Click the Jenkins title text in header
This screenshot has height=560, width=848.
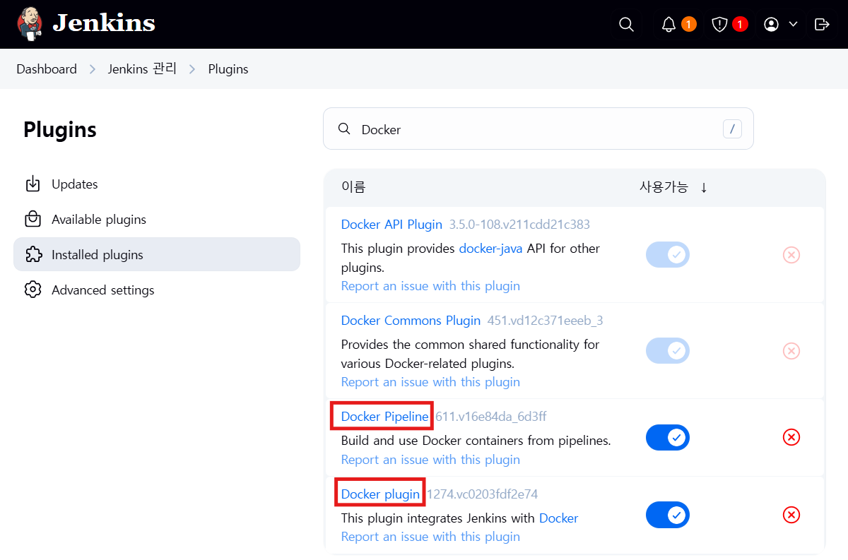pyautogui.click(x=104, y=23)
